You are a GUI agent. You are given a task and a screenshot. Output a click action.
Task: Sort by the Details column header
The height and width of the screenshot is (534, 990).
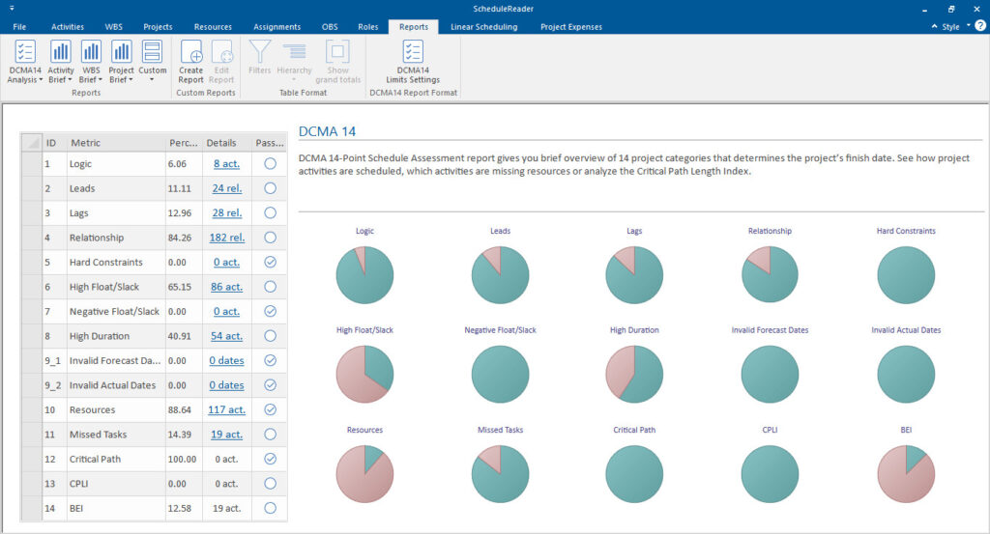(x=226, y=143)
